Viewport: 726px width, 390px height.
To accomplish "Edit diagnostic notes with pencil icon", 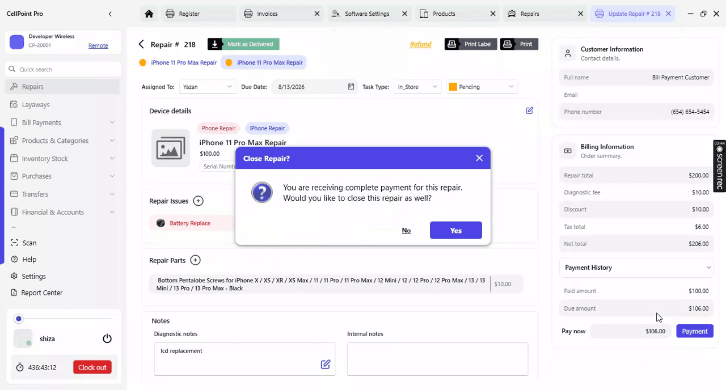I will pos(326,364).
